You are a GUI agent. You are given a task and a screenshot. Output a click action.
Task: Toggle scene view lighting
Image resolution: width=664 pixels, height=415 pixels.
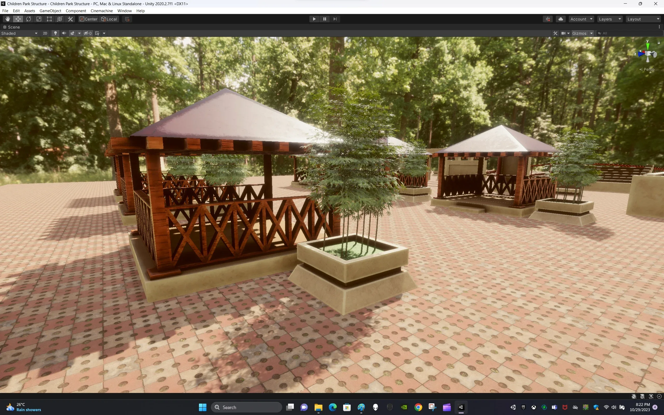(55, 33)
